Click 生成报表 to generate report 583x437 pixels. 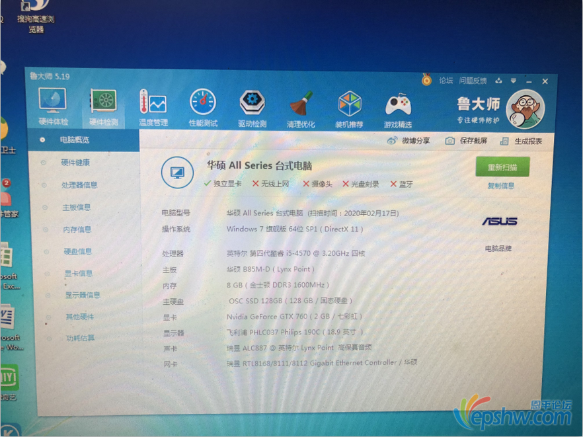pyautogui.click(x=521, y=141)
